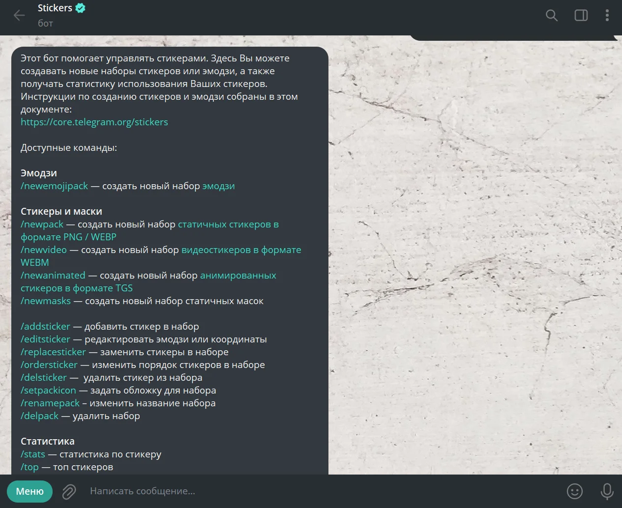Open the core.telegram.org/stickers link
This screenshot has height=508, width=622.
click(94, 122)
